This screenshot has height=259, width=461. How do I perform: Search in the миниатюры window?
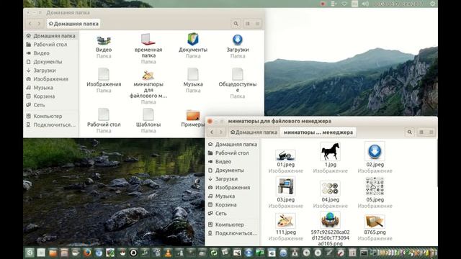(409, 132)
